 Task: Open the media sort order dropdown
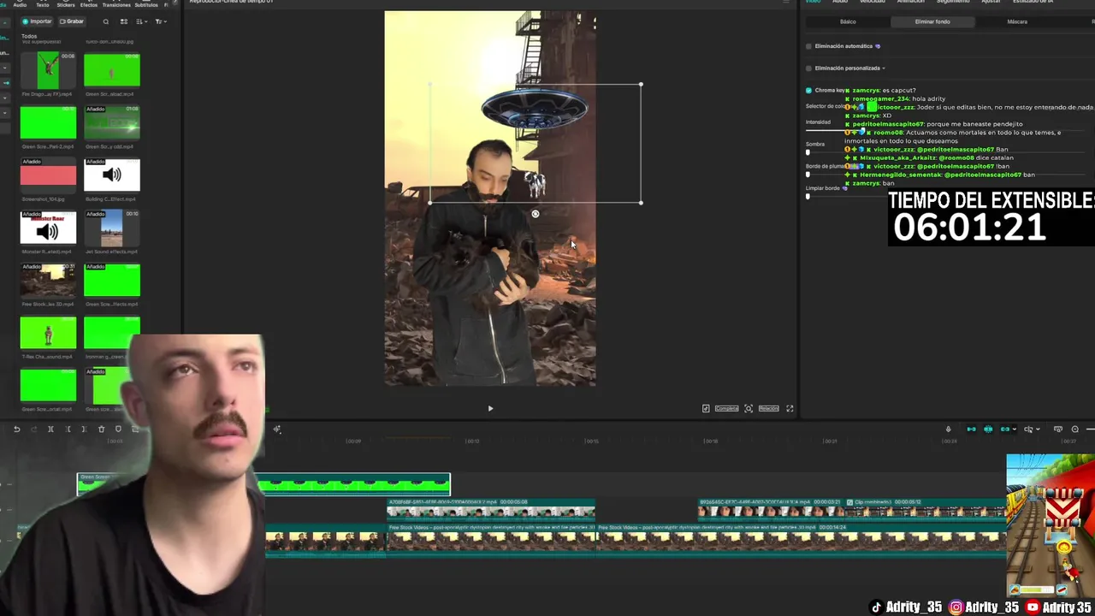[x=142, y=21]
